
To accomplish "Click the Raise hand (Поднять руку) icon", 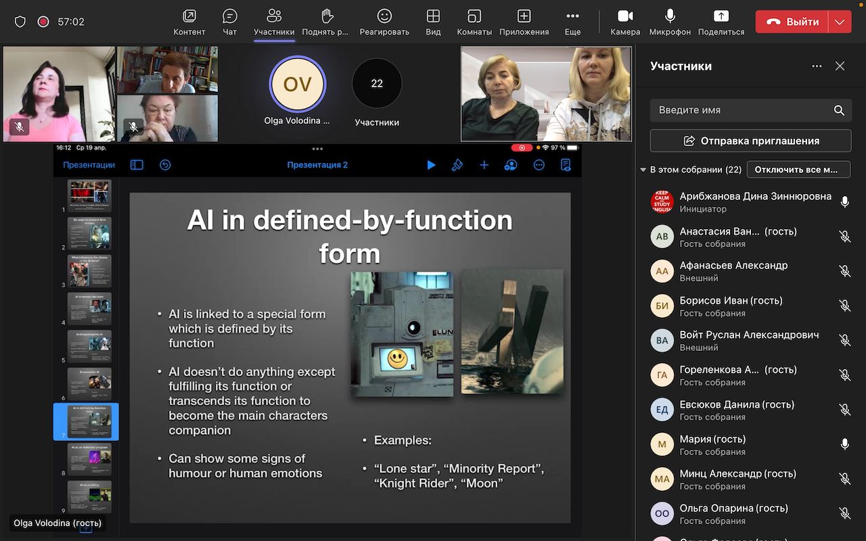I will pyautogui.click(x=327, y=16).
